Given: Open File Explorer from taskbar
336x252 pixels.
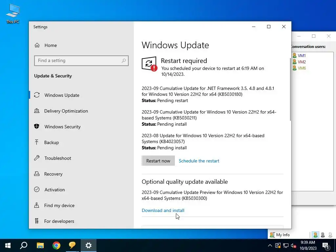Looking at the screenshot, I should point(40,245).
